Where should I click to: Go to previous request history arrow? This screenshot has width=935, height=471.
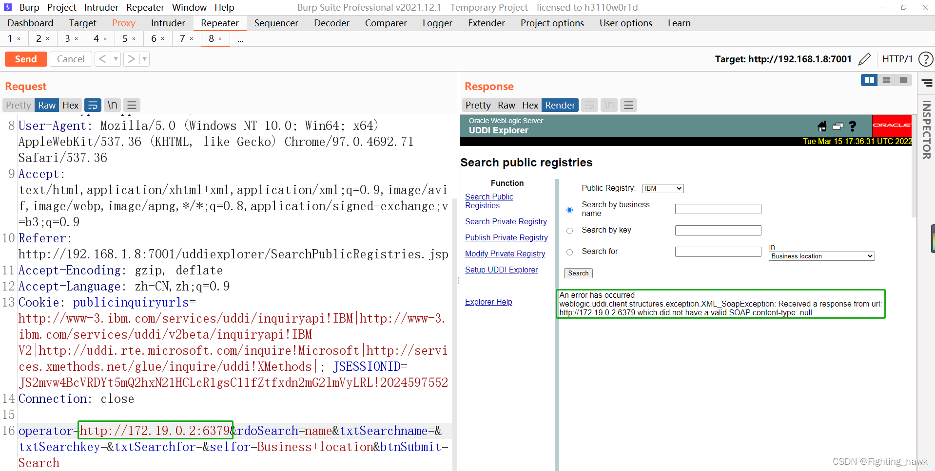point(102,59)
